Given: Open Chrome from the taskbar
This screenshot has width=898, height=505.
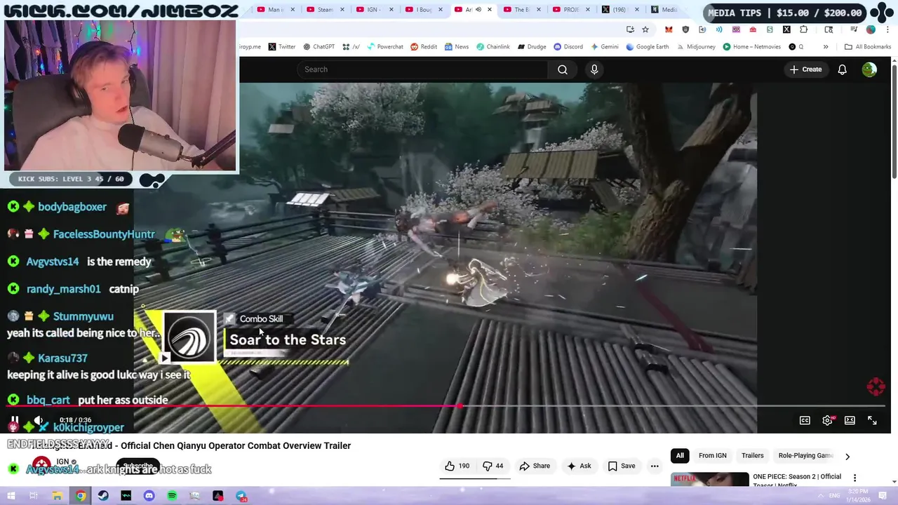Looking at the screenshot, I should 80,496.
